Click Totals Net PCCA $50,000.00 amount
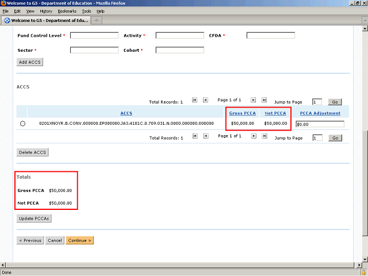The width and height of the screenshot is (368, 276). [x=60, y=203]
